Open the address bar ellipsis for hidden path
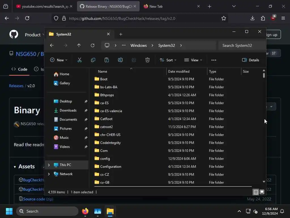 pos(124,45)
